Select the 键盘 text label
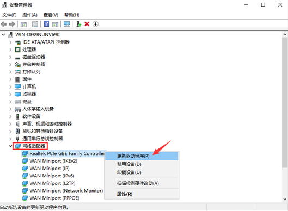 click(x=27, y=102)
